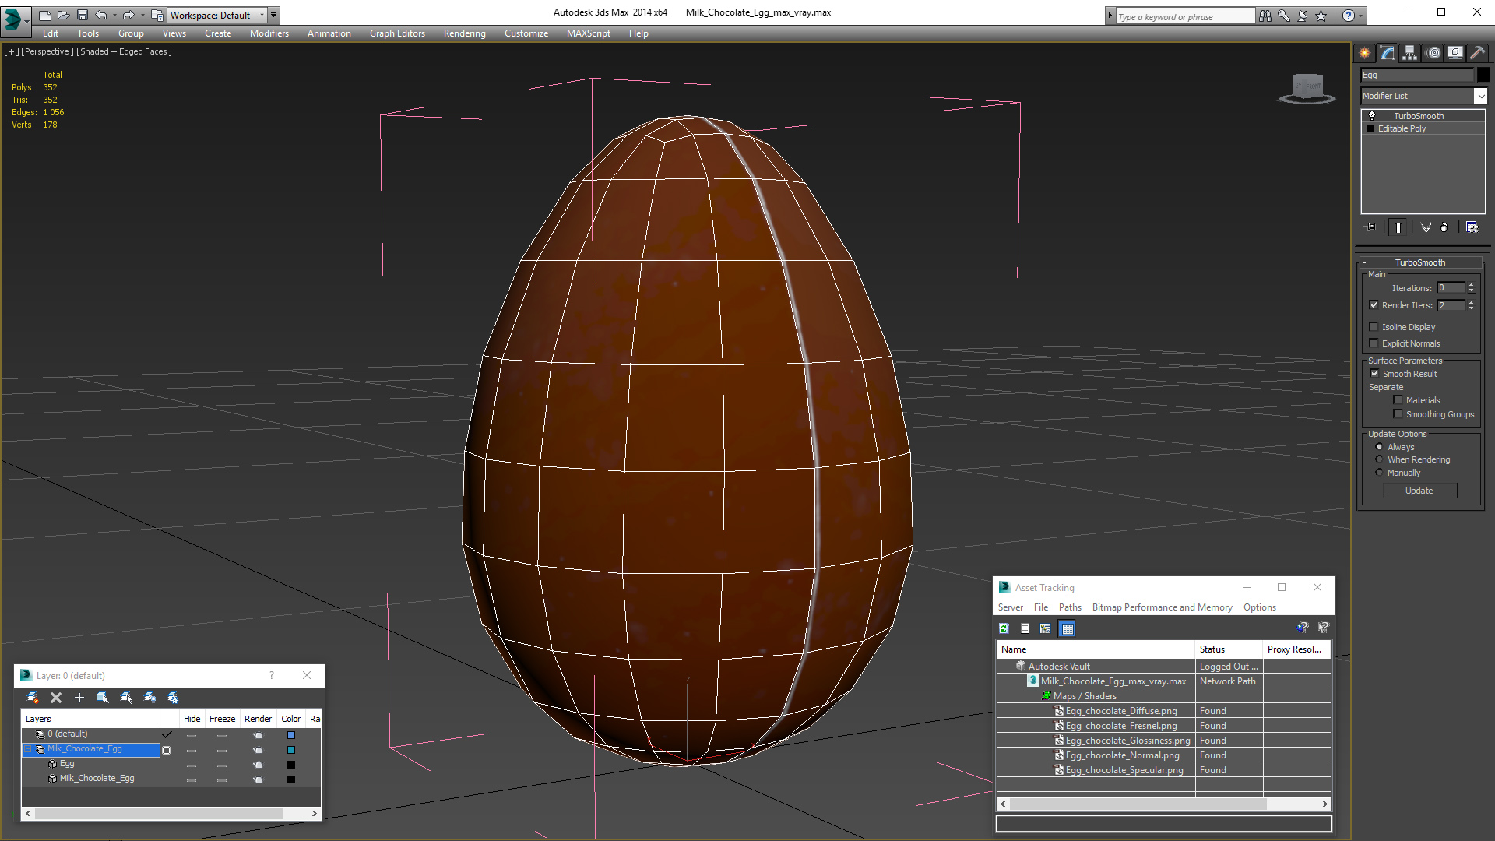
Task: Enable Separate by Smoothing Groups checkbox
Action: point(1398,414)
